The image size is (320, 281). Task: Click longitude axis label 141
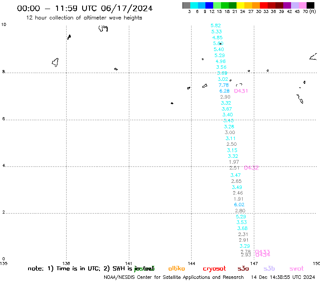click(128, 263)
